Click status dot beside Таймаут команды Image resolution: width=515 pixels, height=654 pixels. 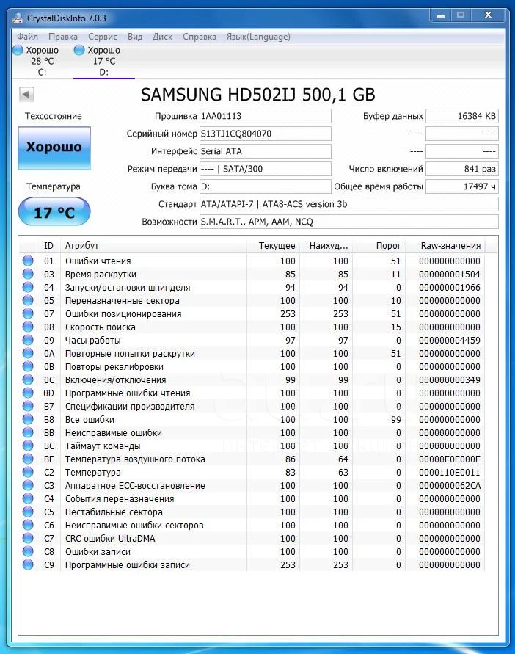pyautogui.click(x=28, y=446)
